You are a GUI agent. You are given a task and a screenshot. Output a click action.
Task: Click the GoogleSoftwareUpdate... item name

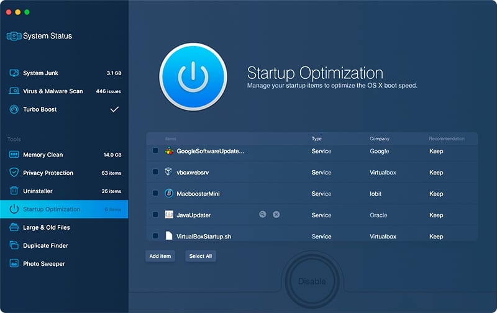pos(211,151)
